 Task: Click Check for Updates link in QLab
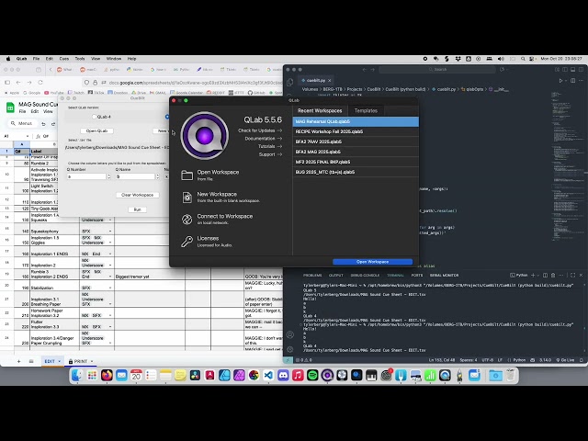click(x=260, y=130)
